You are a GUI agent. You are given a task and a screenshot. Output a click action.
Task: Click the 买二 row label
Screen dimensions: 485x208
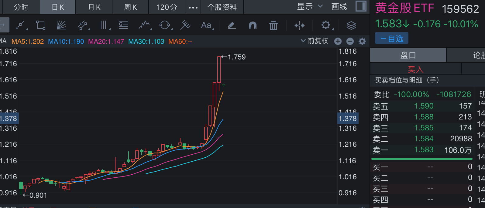coord(380,178)
